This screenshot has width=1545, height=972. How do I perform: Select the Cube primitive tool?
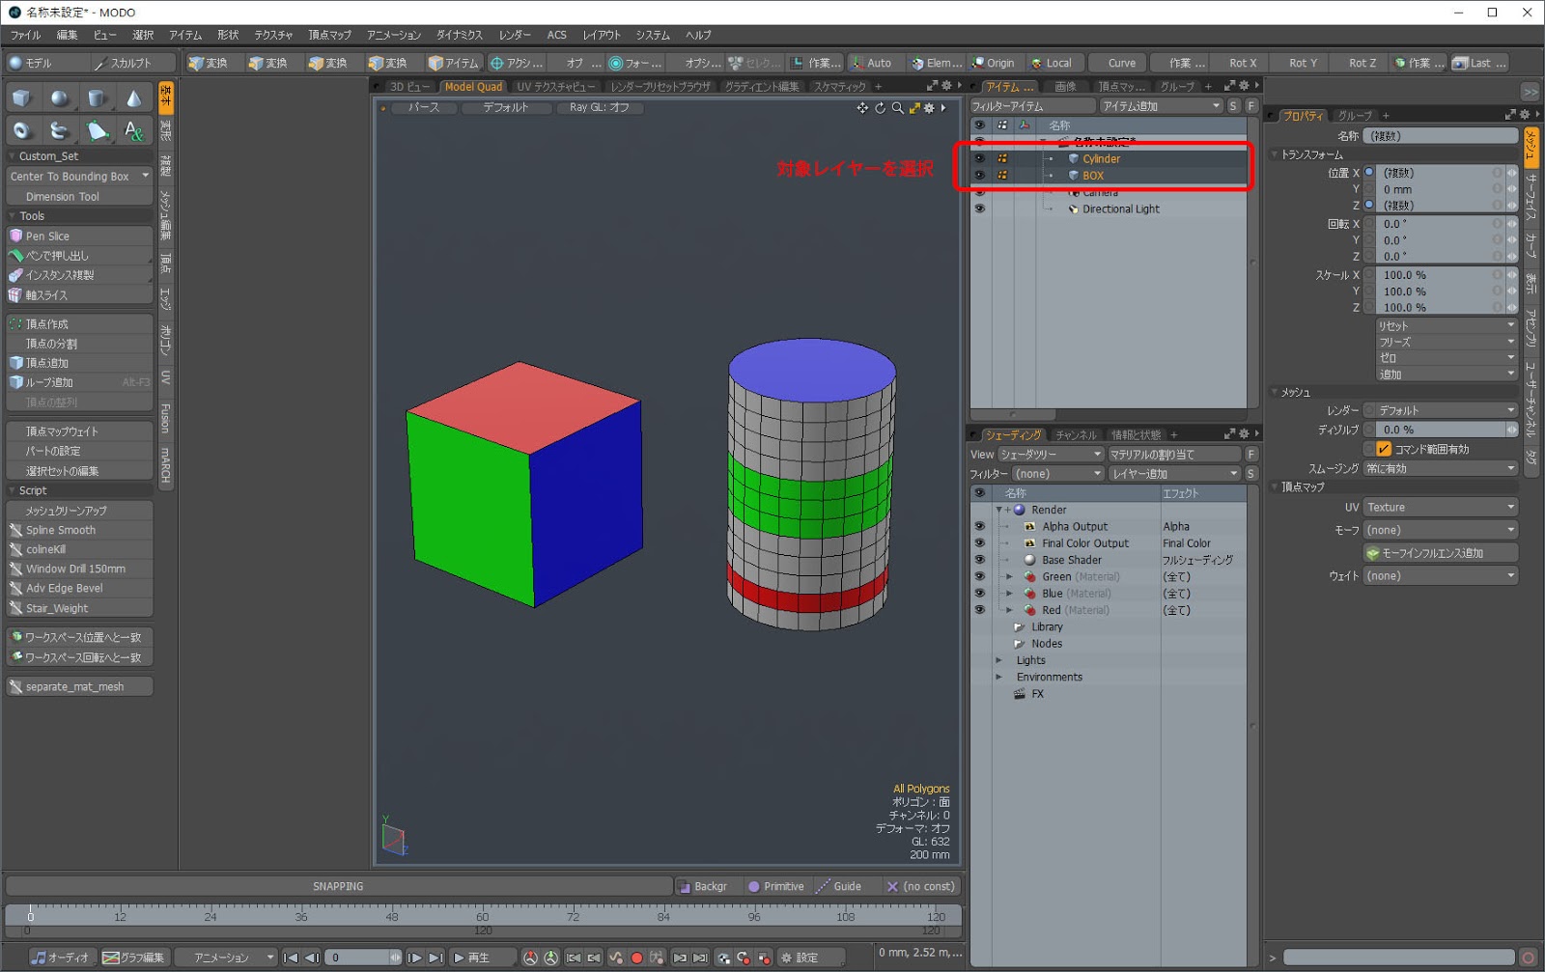coord(22,98)
